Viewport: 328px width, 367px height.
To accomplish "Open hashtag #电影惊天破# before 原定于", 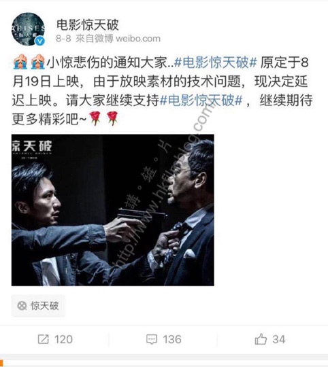I will (216, 63).
